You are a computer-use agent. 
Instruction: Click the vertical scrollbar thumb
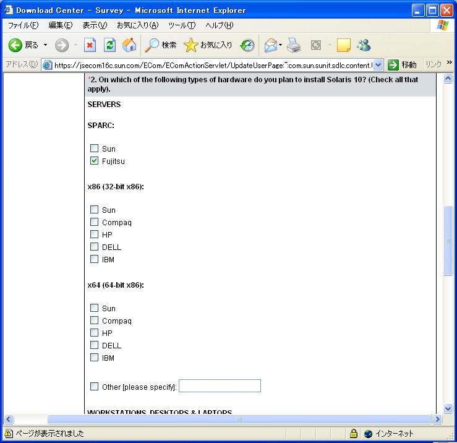tap(448, 241)
